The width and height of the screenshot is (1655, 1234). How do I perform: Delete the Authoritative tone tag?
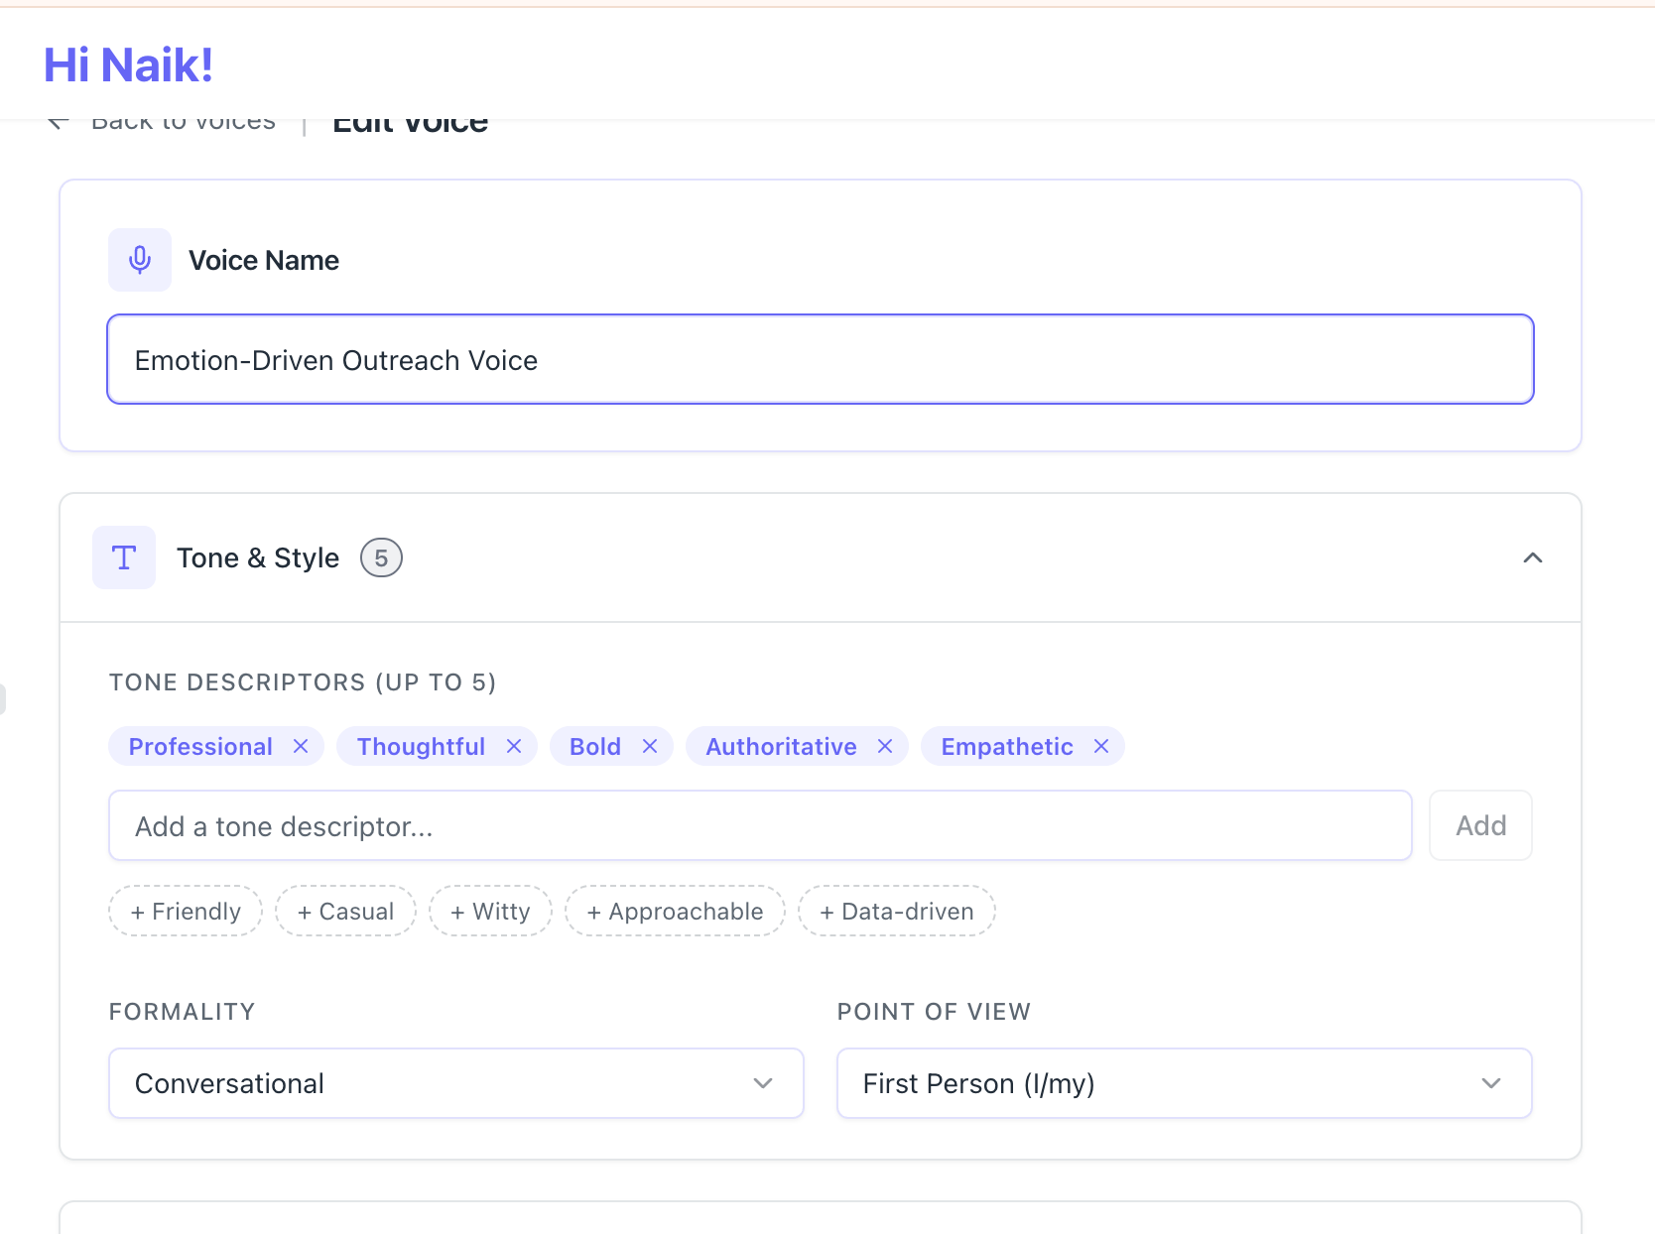tap(885, 746)
